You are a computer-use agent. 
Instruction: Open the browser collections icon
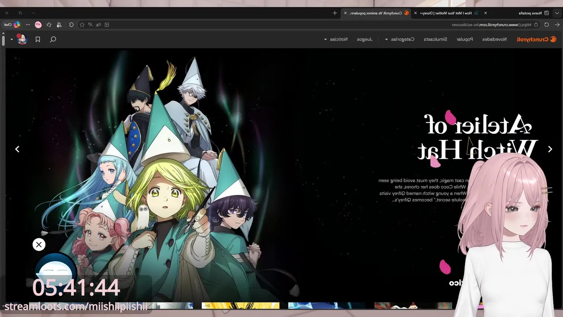coord(59,25)
